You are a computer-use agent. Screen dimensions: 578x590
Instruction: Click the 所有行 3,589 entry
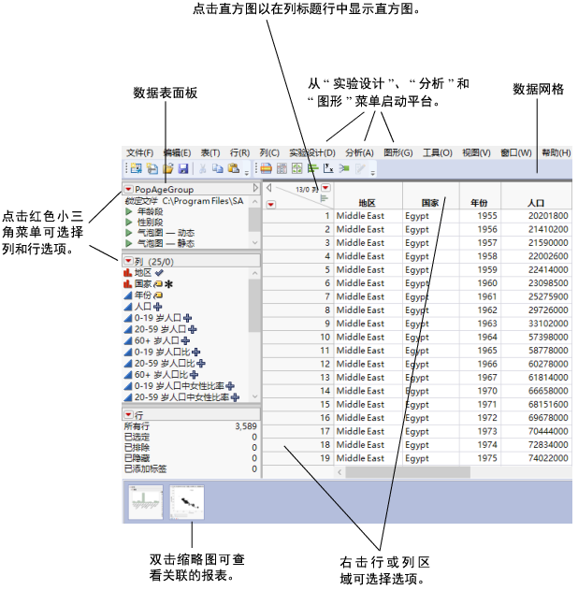(191, 426)
